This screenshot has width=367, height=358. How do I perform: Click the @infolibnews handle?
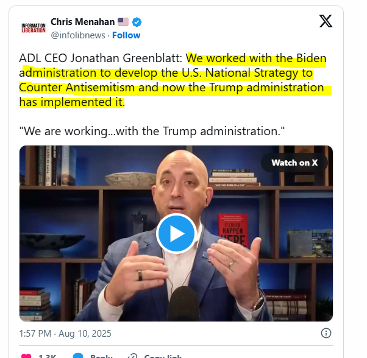(78, 35)
